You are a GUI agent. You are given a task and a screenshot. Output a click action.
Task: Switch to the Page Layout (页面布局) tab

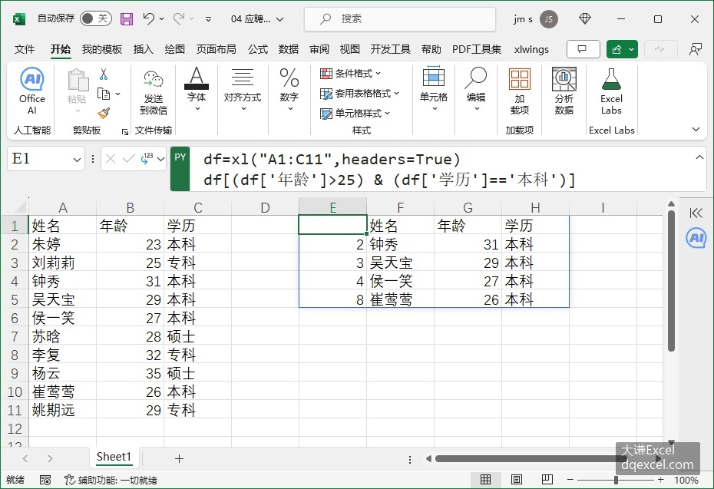tap(216, 49)
